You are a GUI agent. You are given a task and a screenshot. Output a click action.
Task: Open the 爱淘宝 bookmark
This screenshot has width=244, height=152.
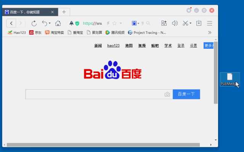[75, 32]
